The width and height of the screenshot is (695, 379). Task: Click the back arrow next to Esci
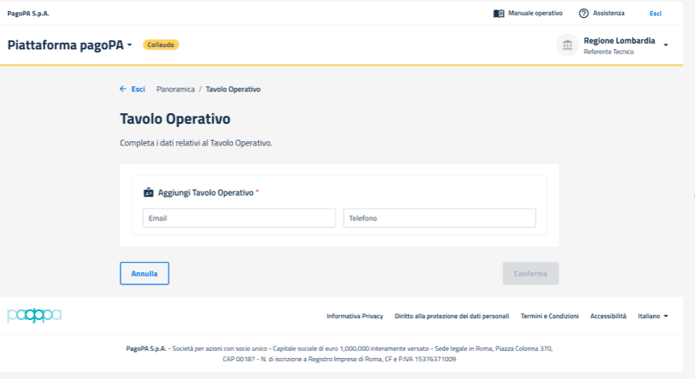[x=123, y=89]
